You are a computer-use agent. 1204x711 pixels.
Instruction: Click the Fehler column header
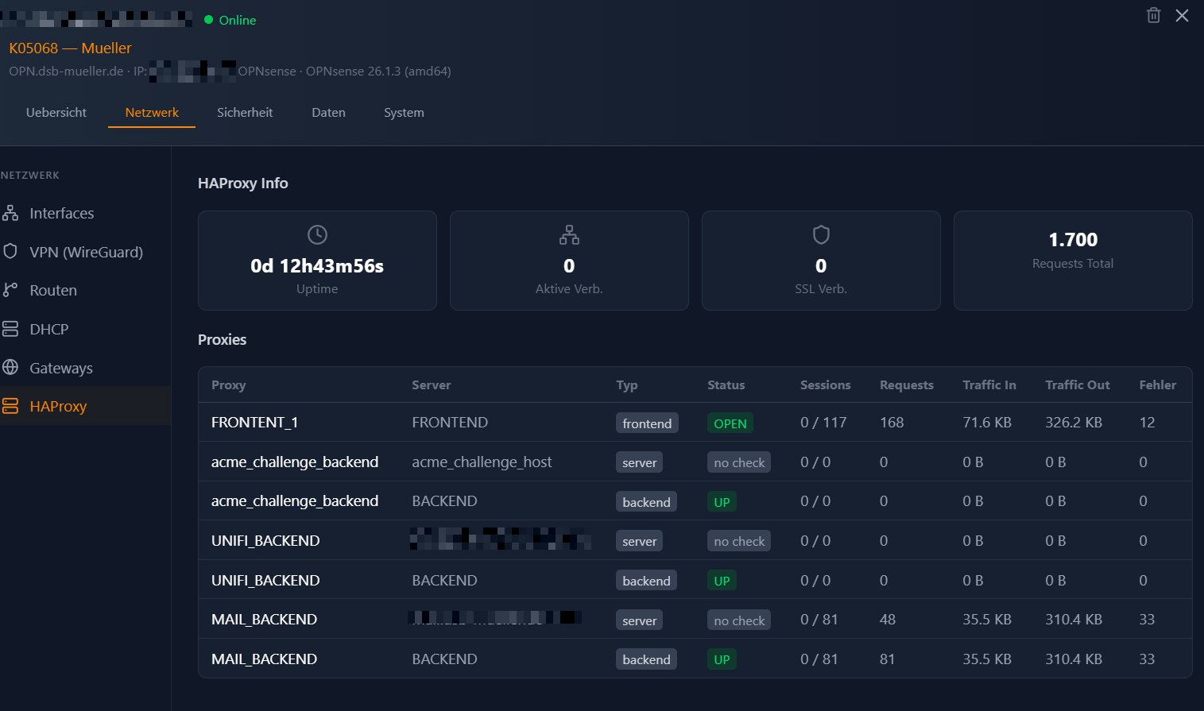[1158, 384]
